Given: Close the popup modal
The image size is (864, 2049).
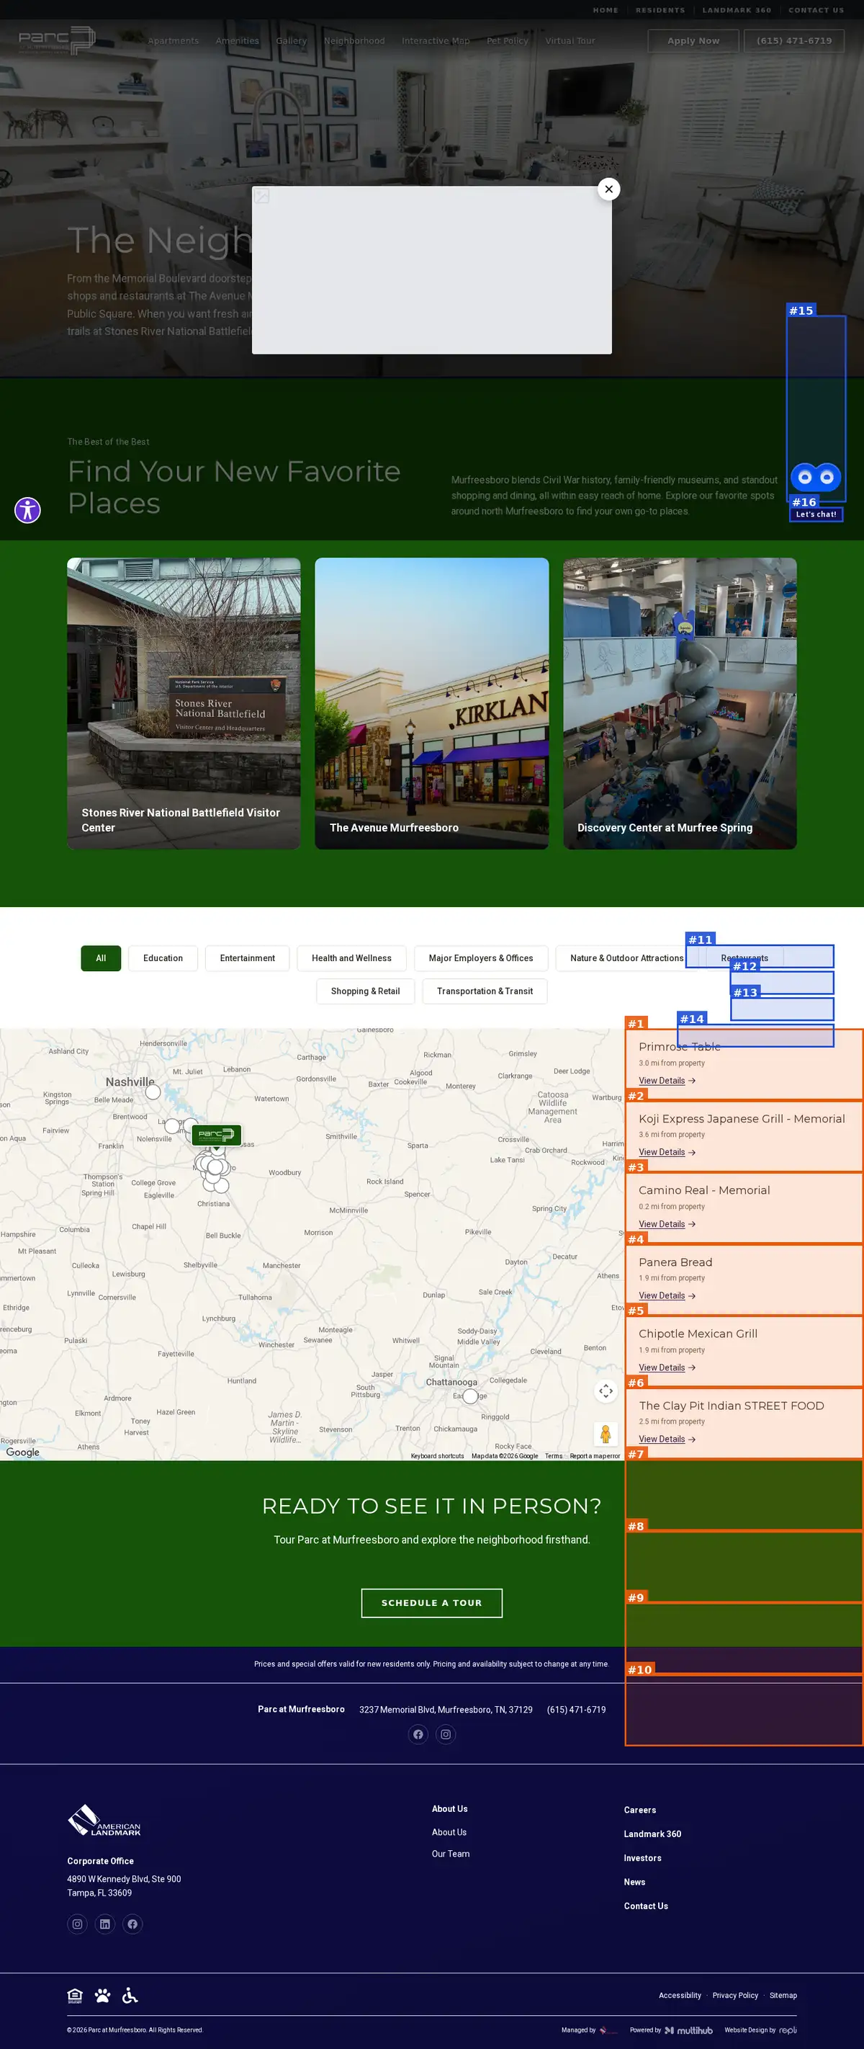Looking at the screenshot, I should [608, 189].
